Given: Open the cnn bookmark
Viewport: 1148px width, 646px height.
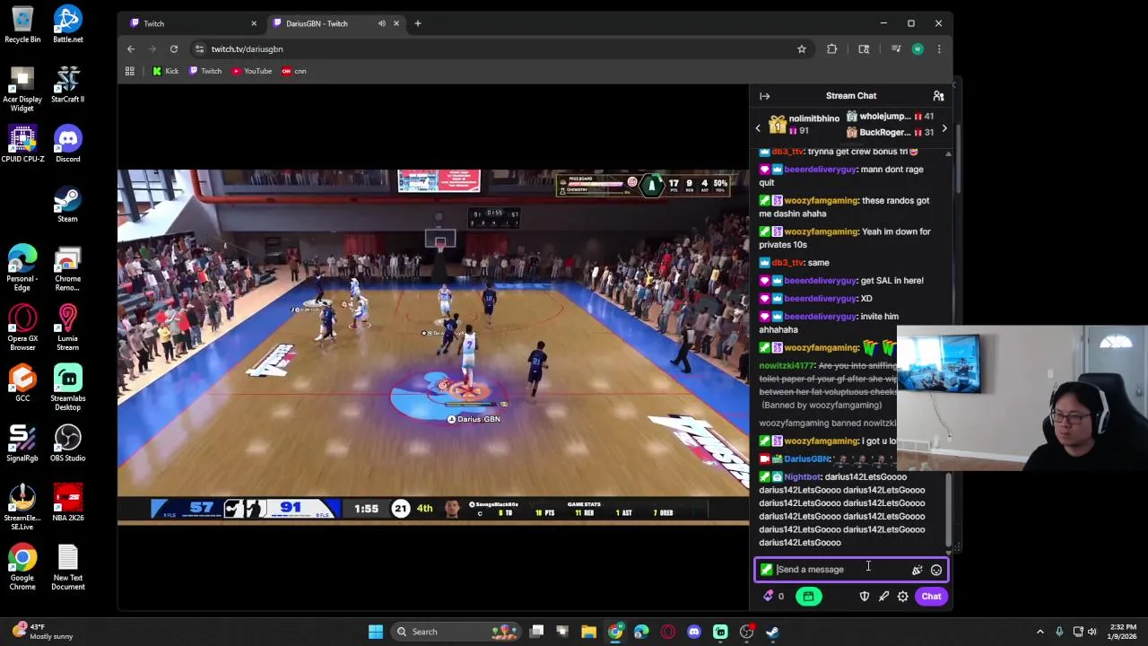Looking at the screenshot, I should tap(294, 71).
